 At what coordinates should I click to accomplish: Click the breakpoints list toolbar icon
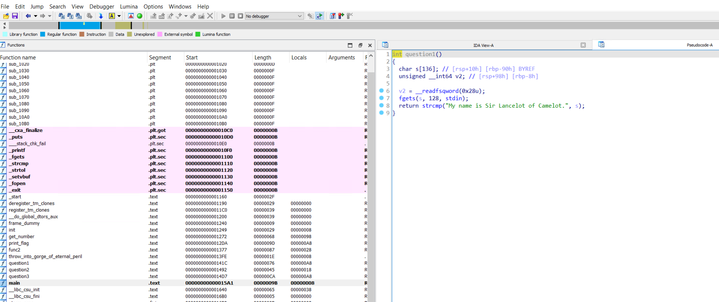332,16
